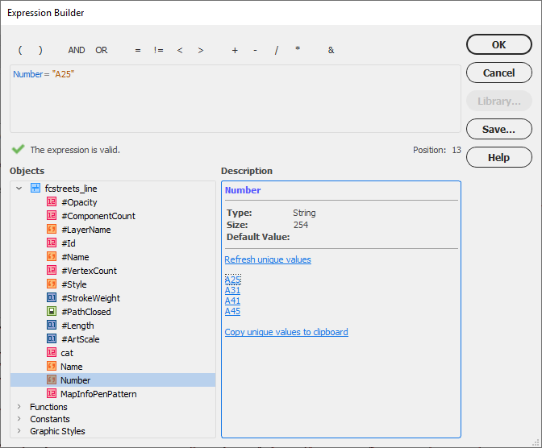
Task: Insert the OR operator
Action: (102, 50)
